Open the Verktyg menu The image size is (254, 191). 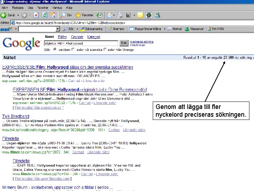(57, 8)
